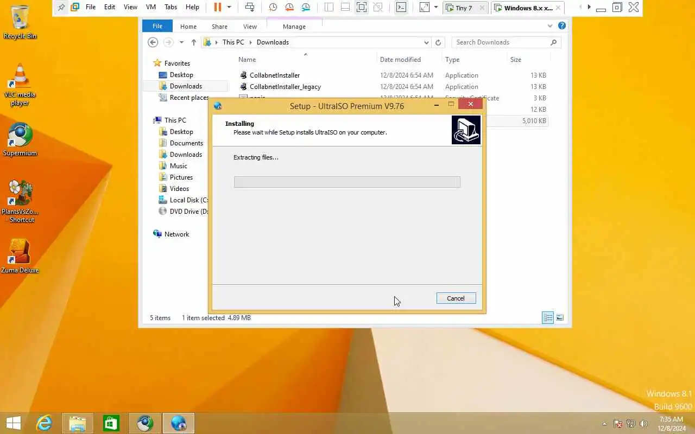
Task: Open the Windows Start button
Action: (x=13, y=423)
